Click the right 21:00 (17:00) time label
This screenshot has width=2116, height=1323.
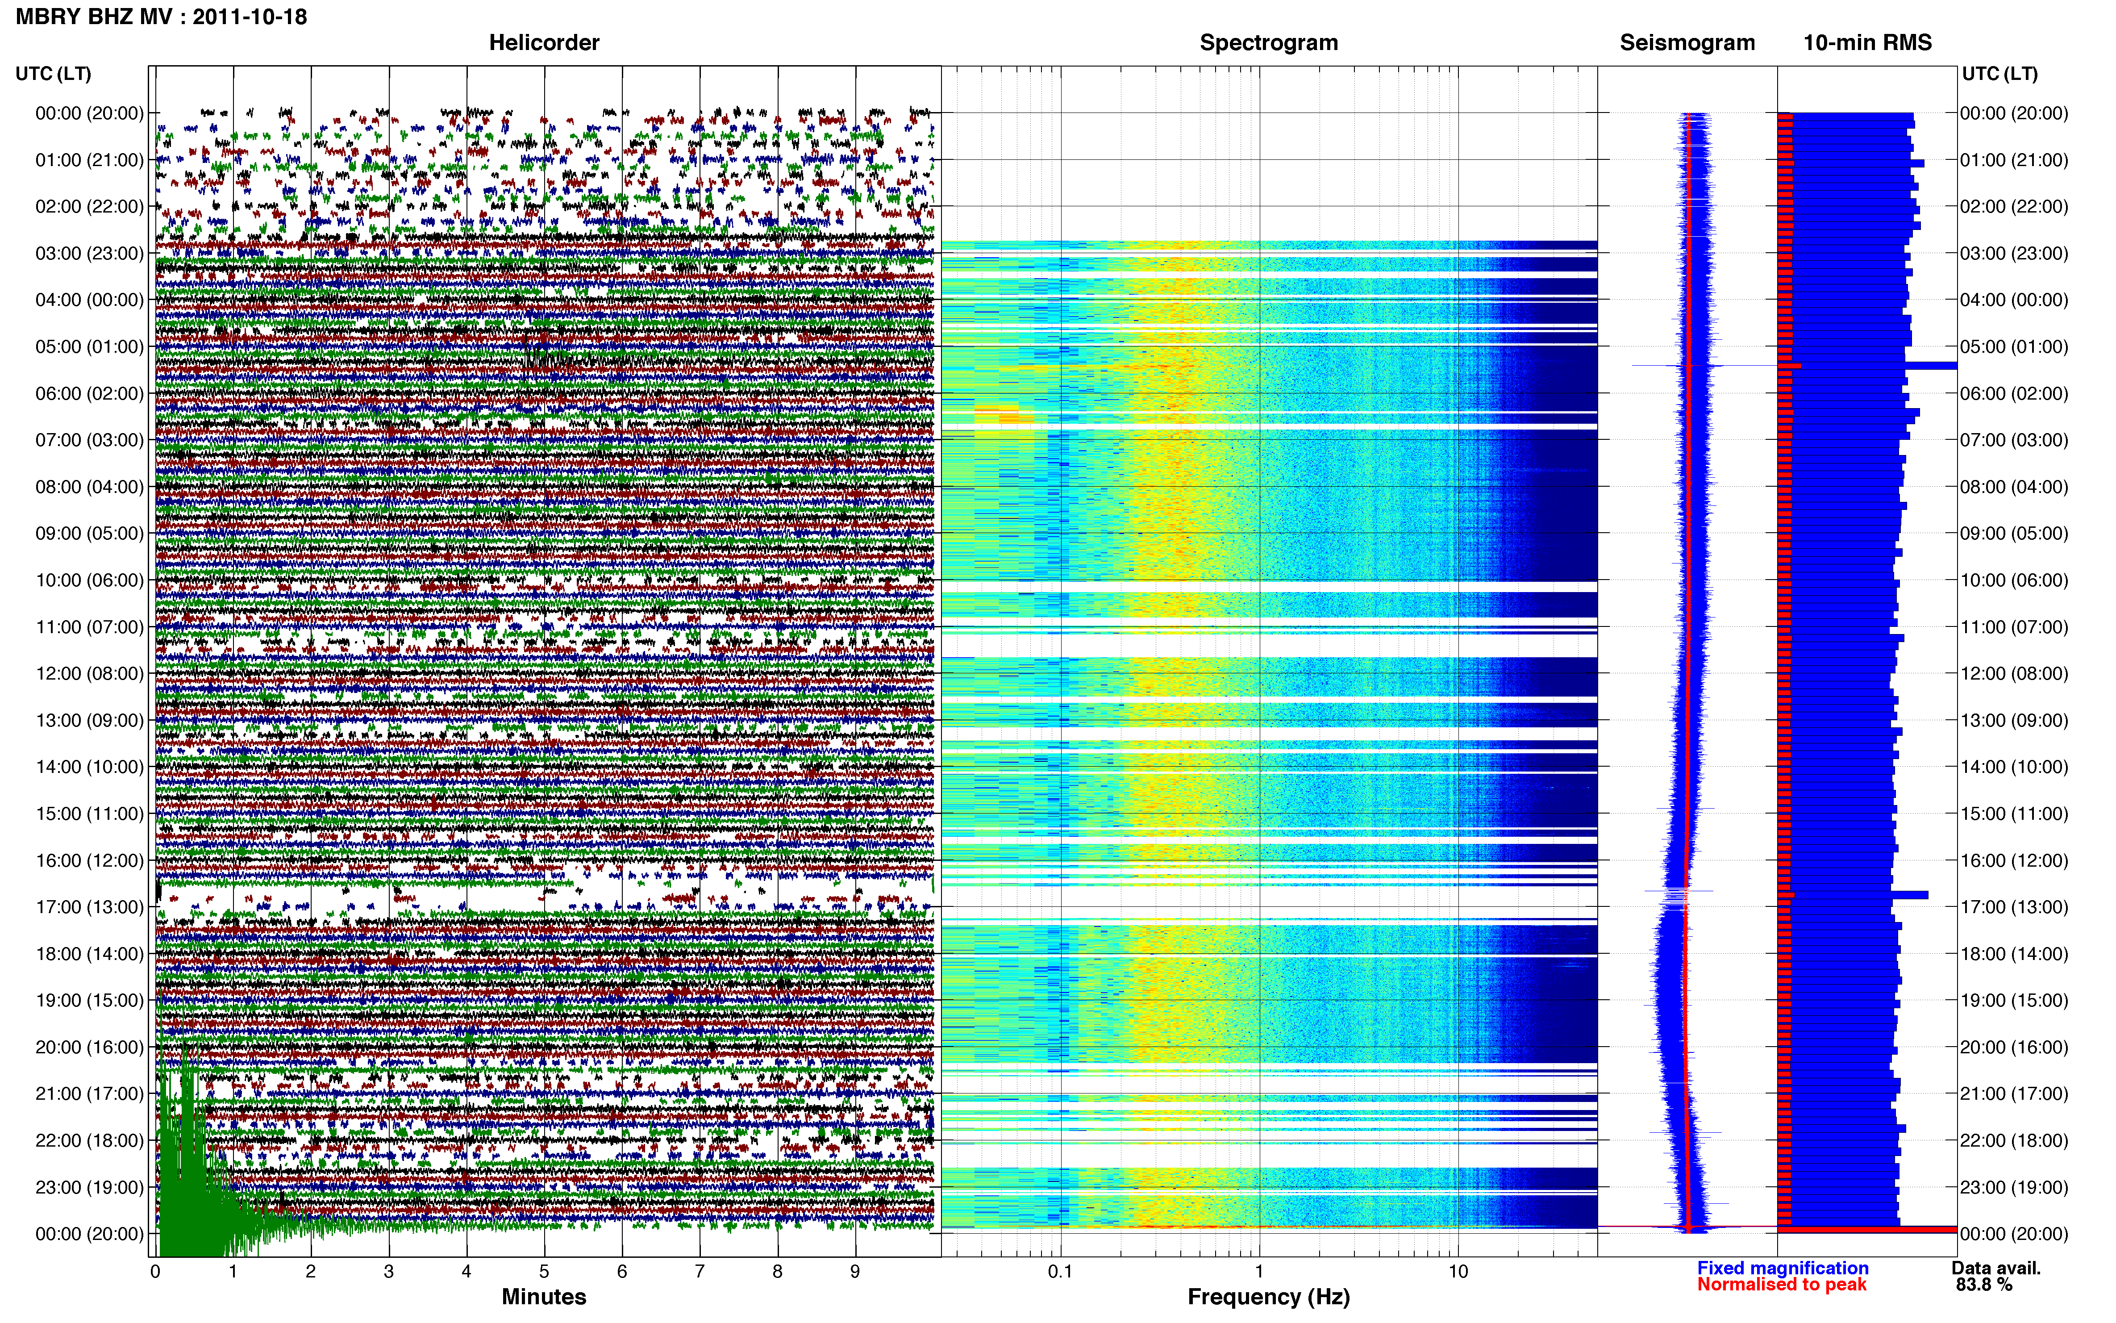(x=2014, y=1094)
